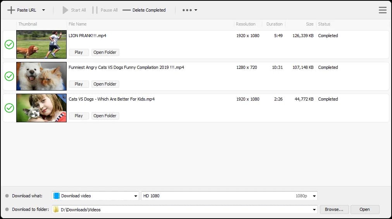Click the LION PRANK!!!.mp4 file name

click(x=88, y=36)
